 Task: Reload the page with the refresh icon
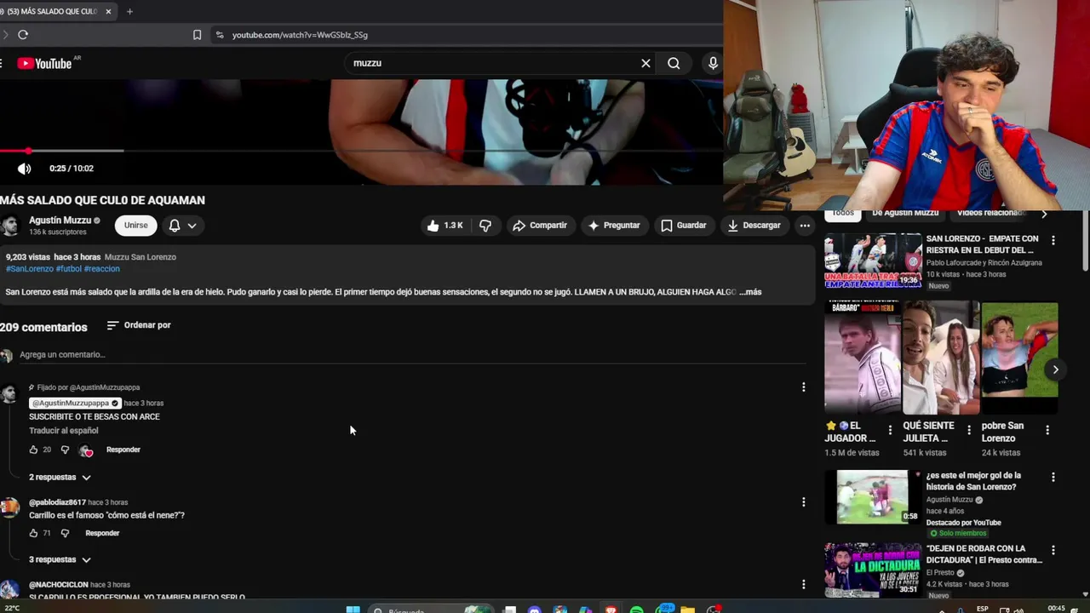[23, 35]
